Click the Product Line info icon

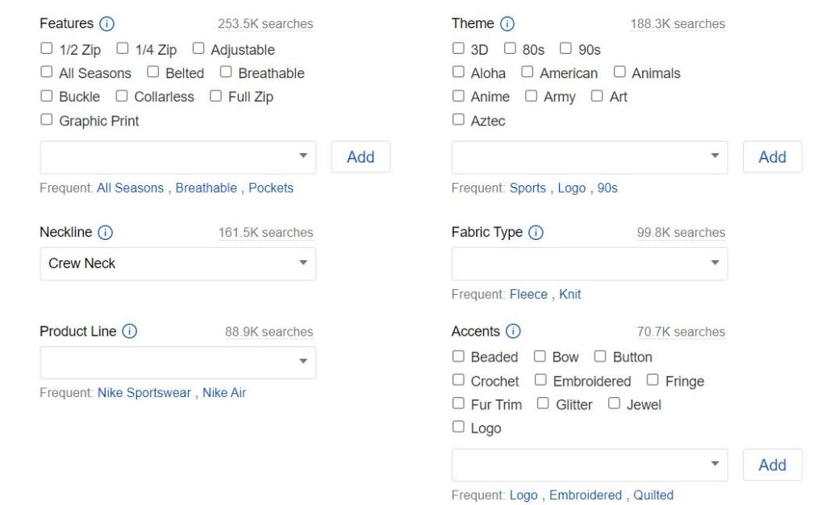tap(129, 331)
